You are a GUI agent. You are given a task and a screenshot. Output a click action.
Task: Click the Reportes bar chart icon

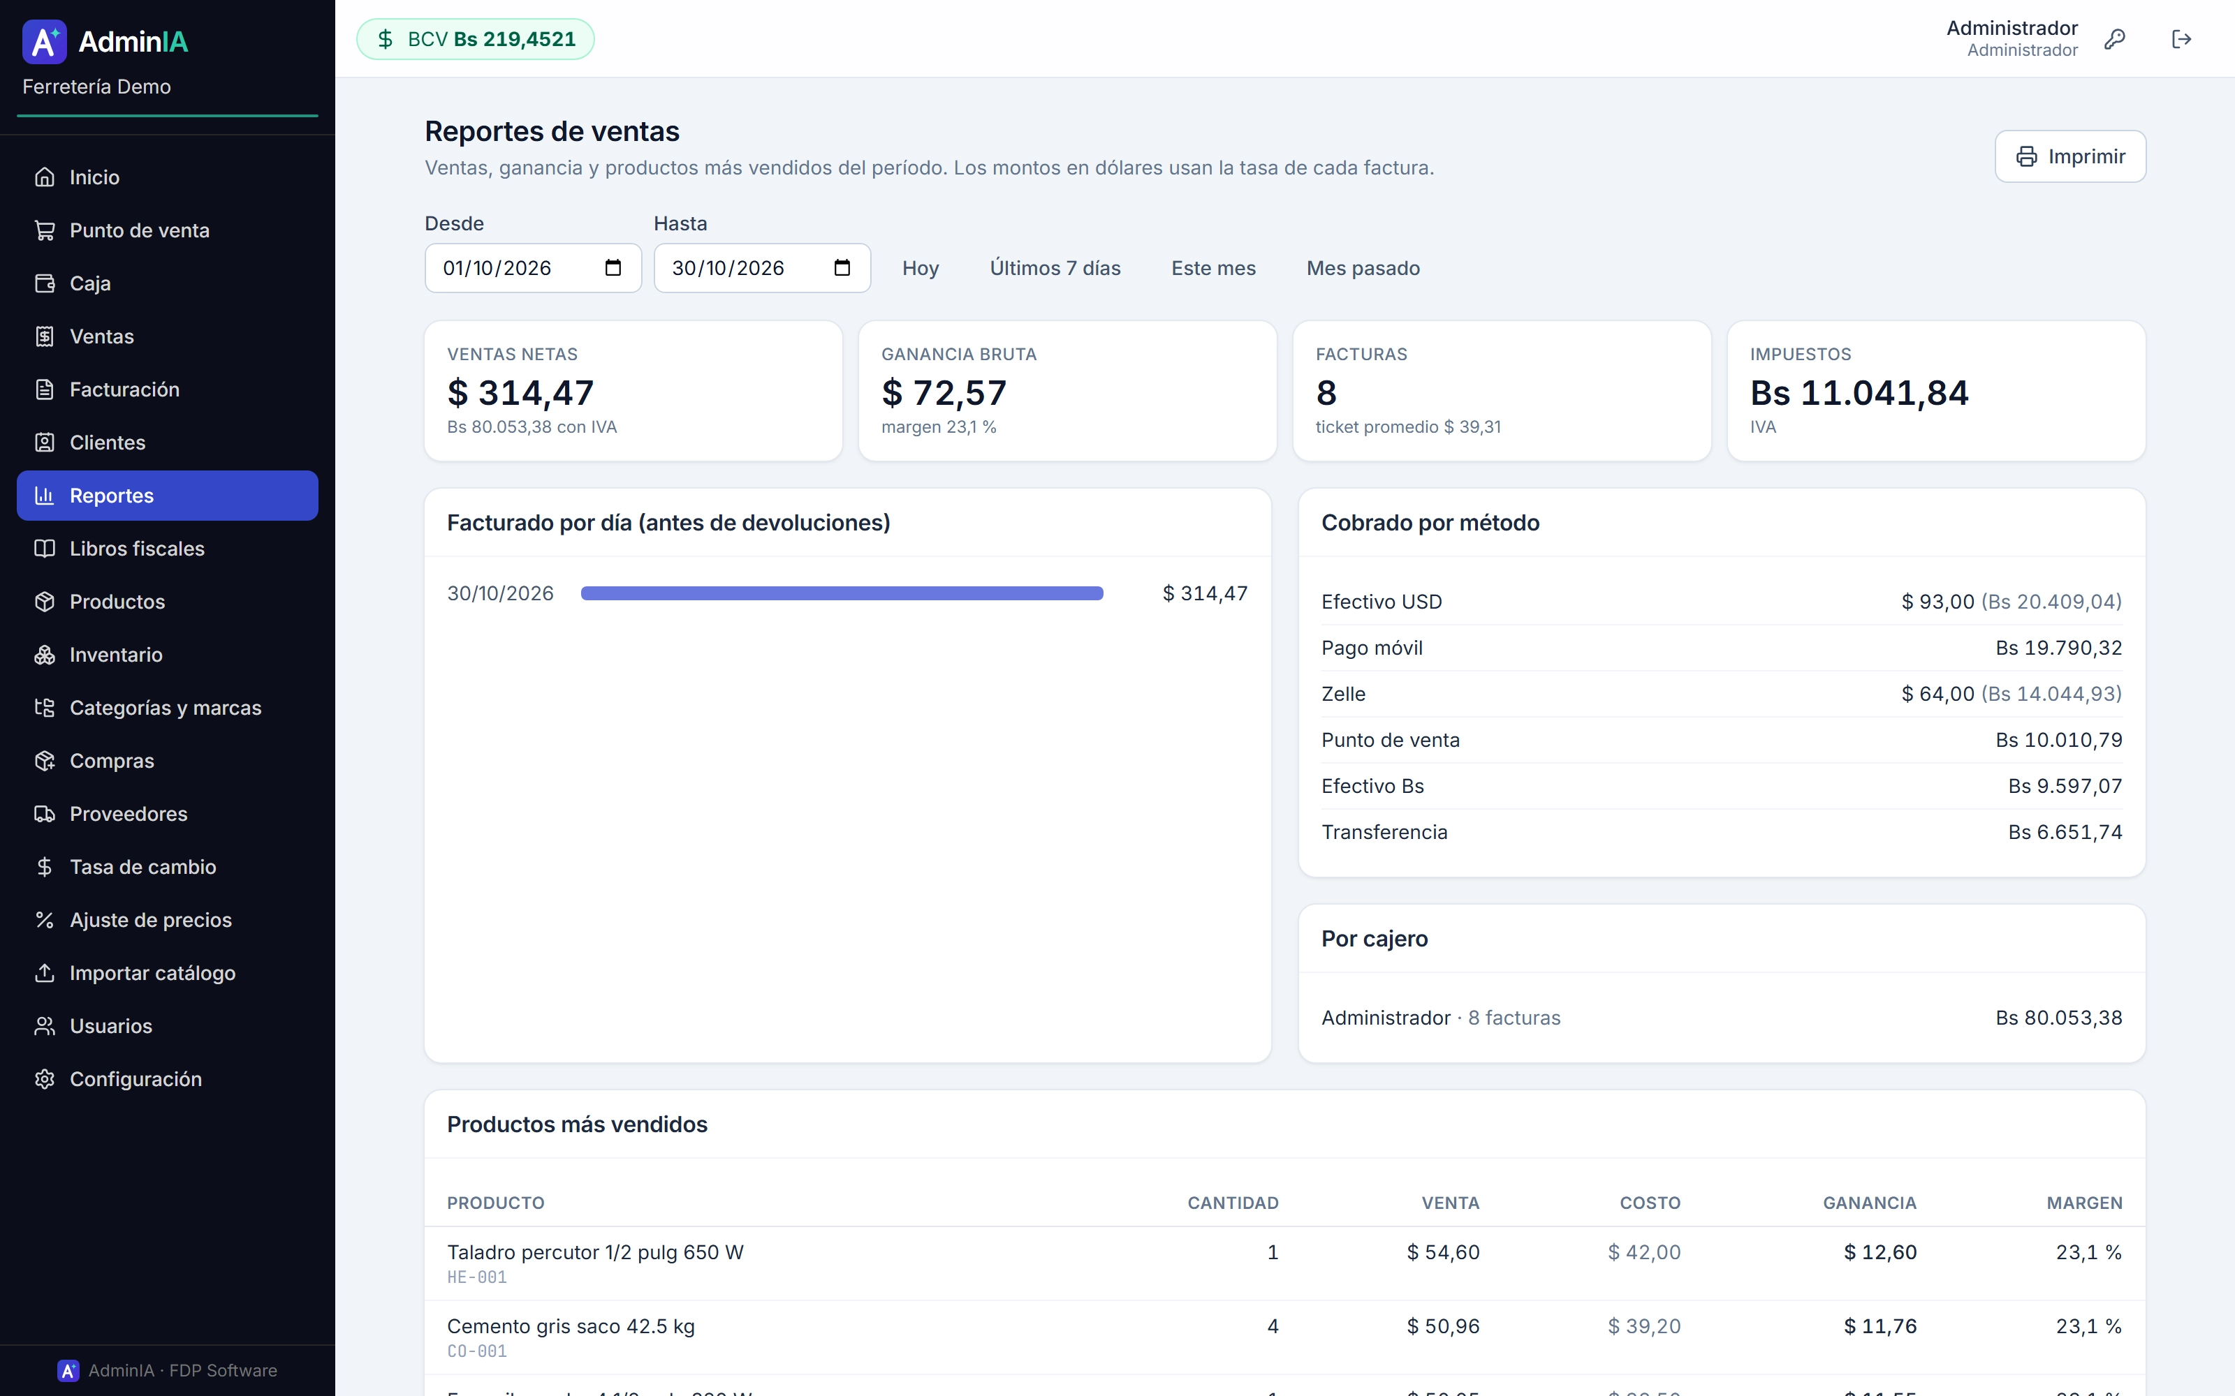pos(44,496)
